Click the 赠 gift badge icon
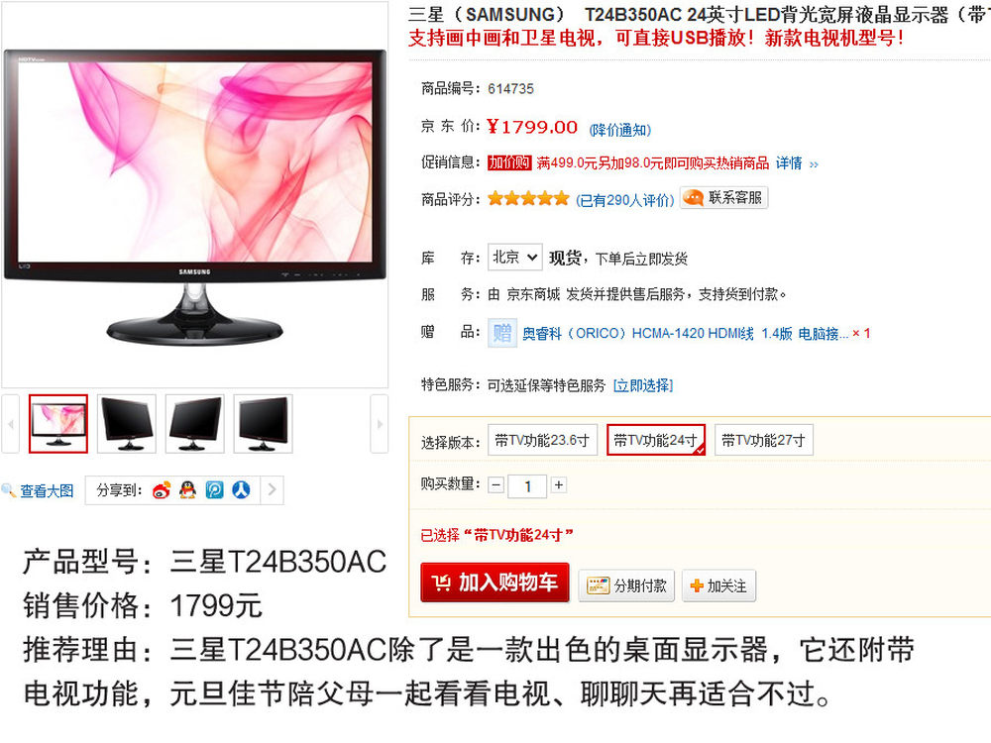Image resolution: width=991 pixels, height=743 pixels. (502, 332)
